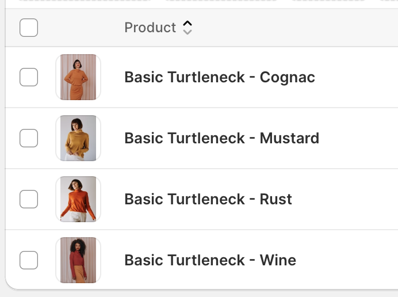The image size is (398, 297).
Task: Select the Basic Turtleneck - Mustard table row
Action: pyautogui.click(x=201, y=138)
